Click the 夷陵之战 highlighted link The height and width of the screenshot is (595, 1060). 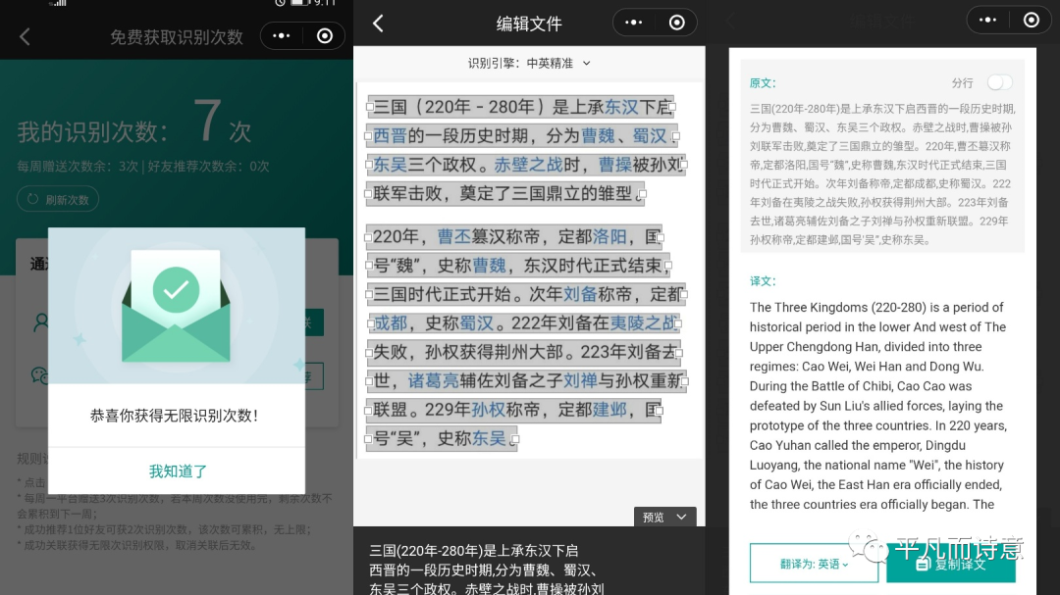click(643, 322)
